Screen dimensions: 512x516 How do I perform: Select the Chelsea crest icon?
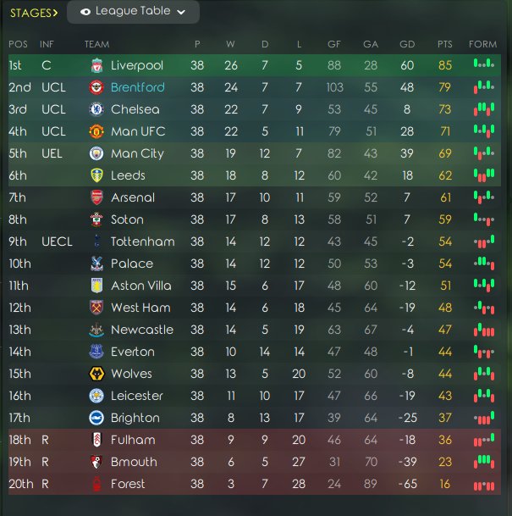click(x=96, y=109)
